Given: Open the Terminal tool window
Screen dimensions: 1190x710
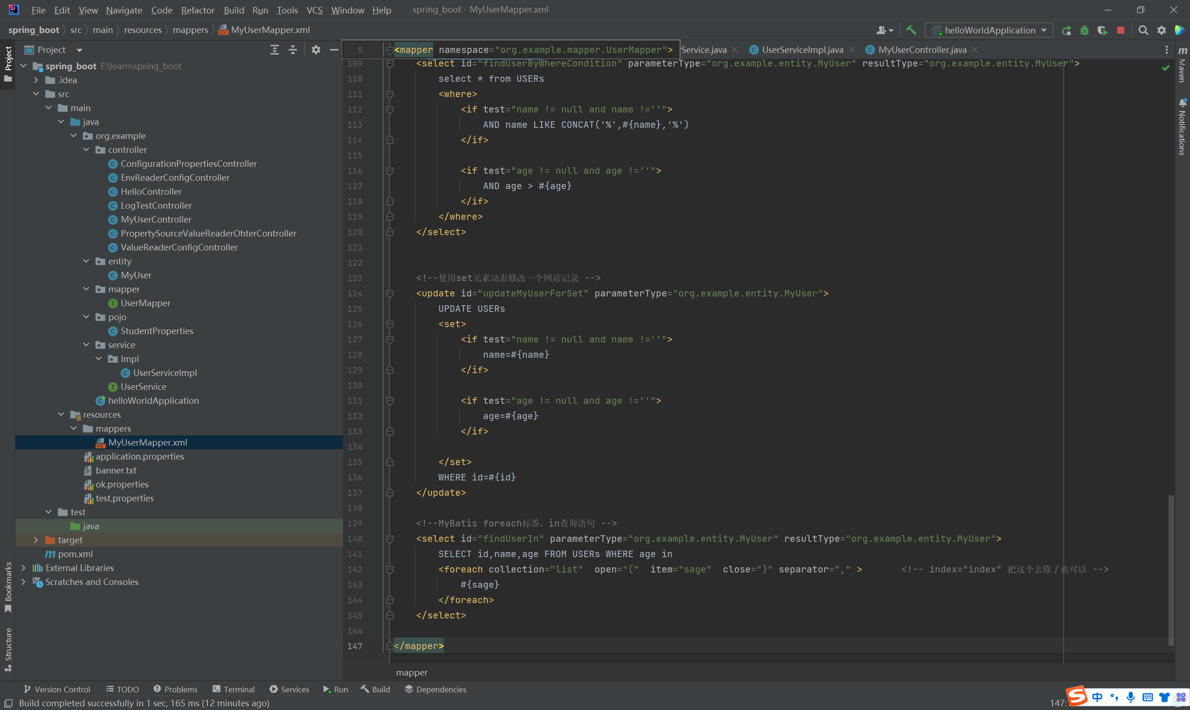Looking at the screenshot, I should point(233,689).
